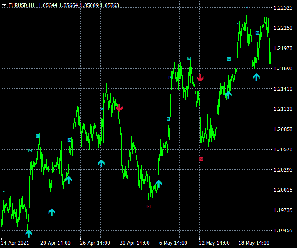
Task: Click the 1.20015 price scale label
Action: pyautogui.click(x=283, y=190)
